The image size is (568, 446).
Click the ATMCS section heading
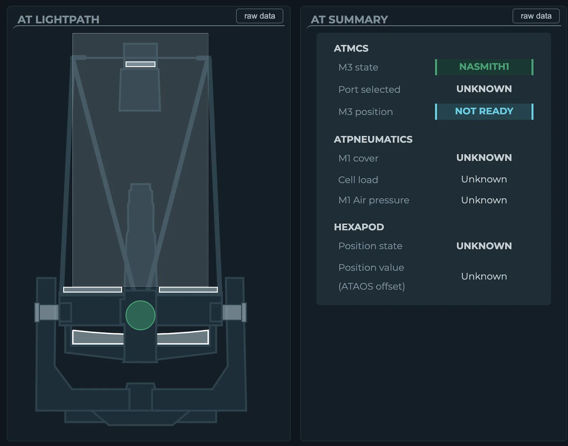point(351,48)
